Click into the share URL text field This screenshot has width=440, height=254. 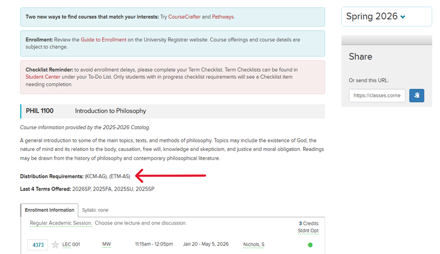pyautogui.click(x=377, y=96)
